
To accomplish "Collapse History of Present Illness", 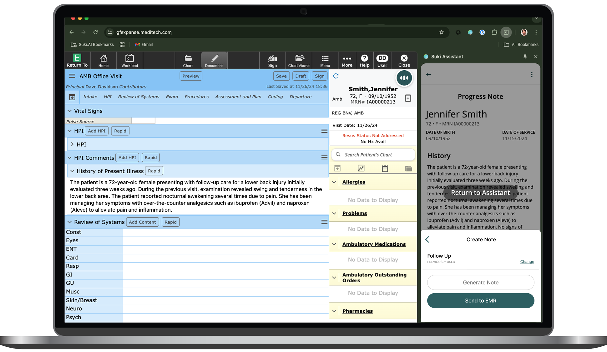I will tap(72, 171).
